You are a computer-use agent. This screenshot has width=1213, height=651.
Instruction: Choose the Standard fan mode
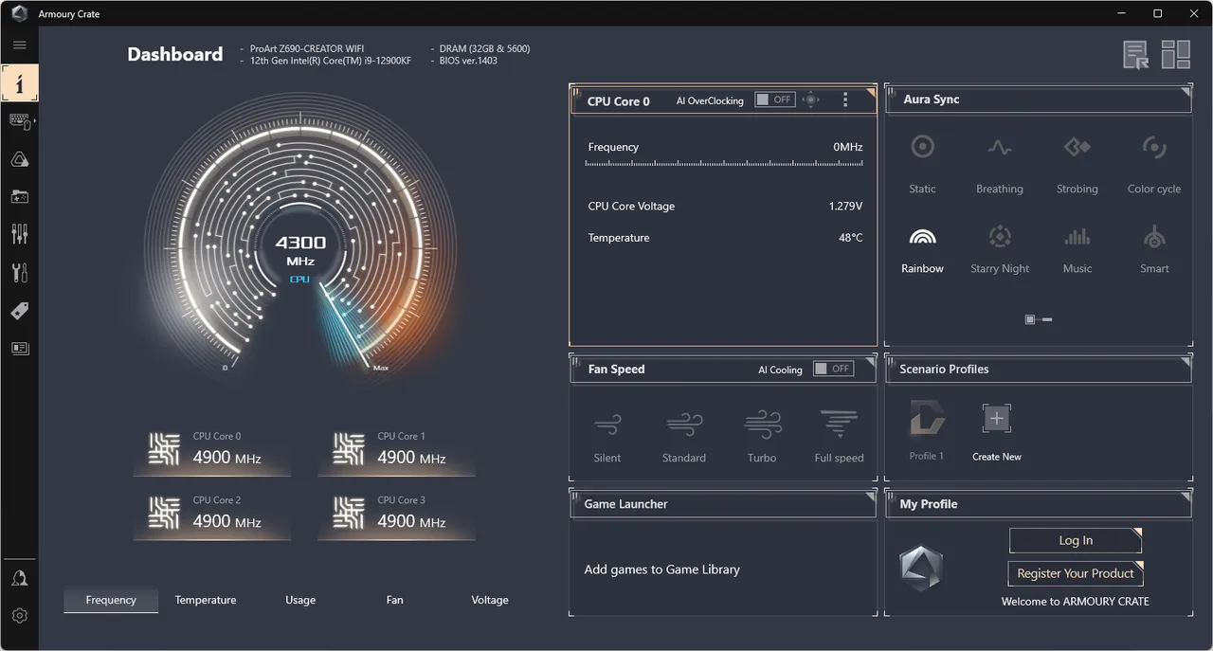pyautogui.click(x=684, y=437)
